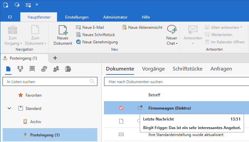The height and width of the screenshot is (142, 249).
Task: Click the folders icon in sidebar toolbar
Action: 68,69
